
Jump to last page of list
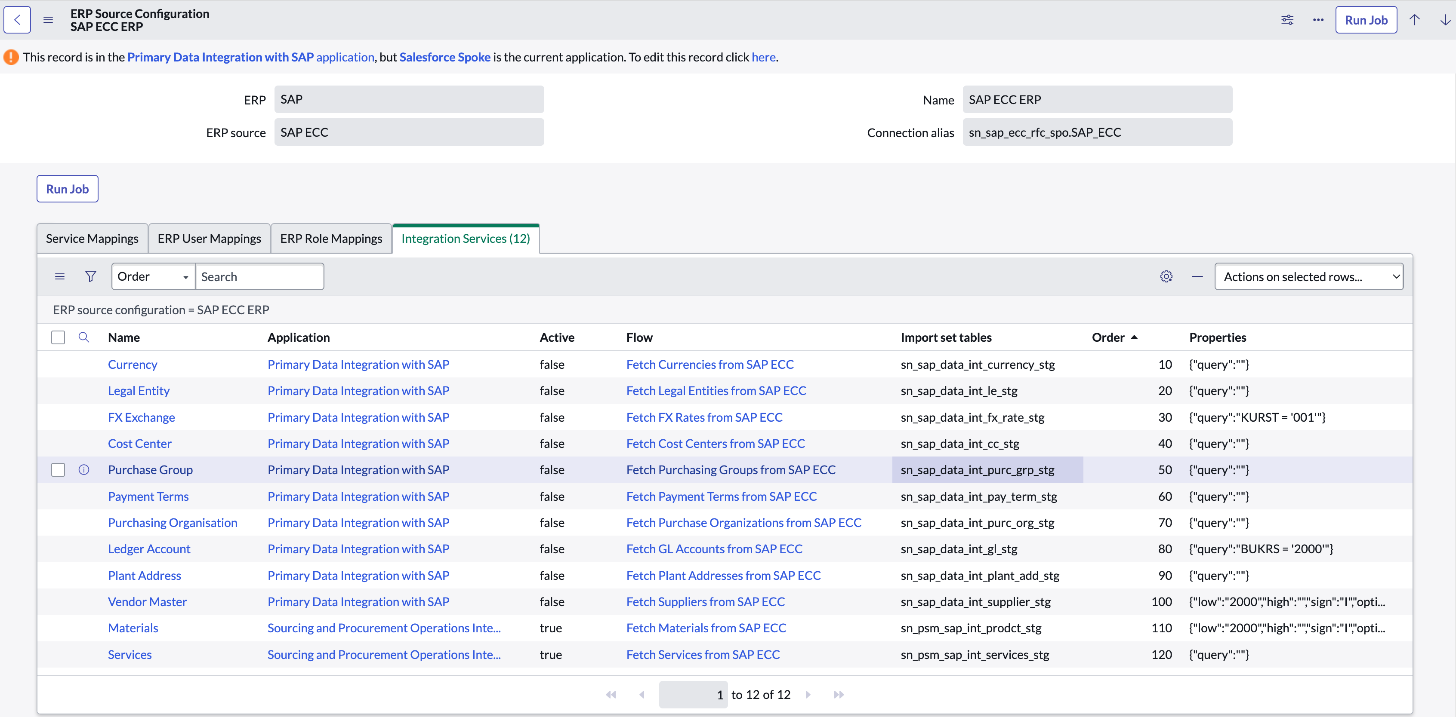click(839, 694)
